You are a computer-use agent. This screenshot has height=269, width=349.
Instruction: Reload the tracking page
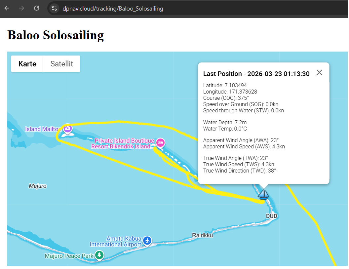(37, 8)
